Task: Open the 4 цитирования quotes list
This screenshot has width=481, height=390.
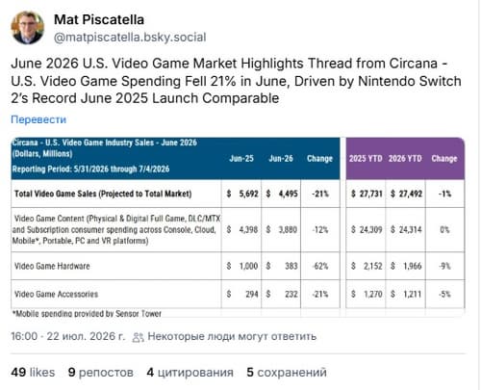Action: click(x=190, y=373)
